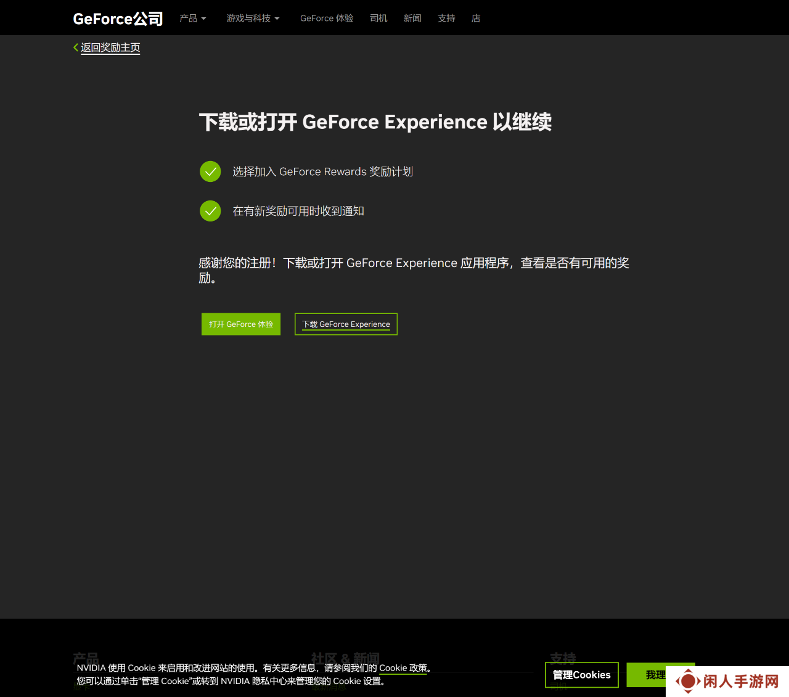Viewport: 789px width, 697px height.
Task: Open the 支持 menu item
Action: pyautogui.click(x=446, y=19)
